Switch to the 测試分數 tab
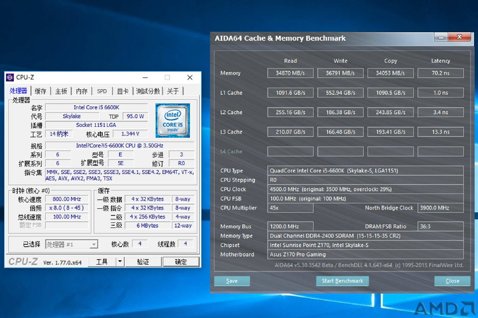This screenshot has height=318, width=478. [148, 91]
